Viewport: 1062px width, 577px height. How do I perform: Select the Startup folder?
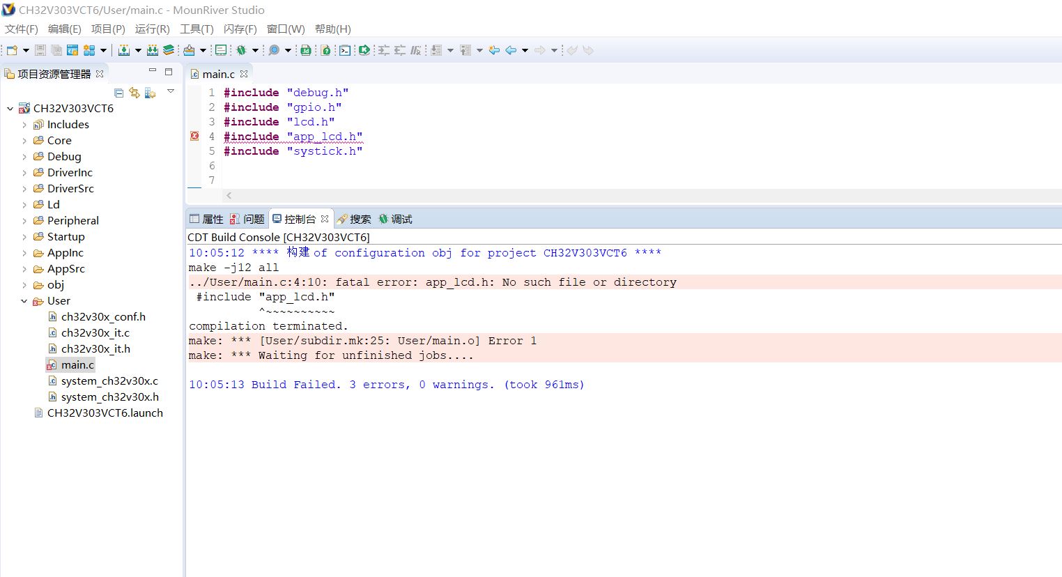tap(66, 237)
